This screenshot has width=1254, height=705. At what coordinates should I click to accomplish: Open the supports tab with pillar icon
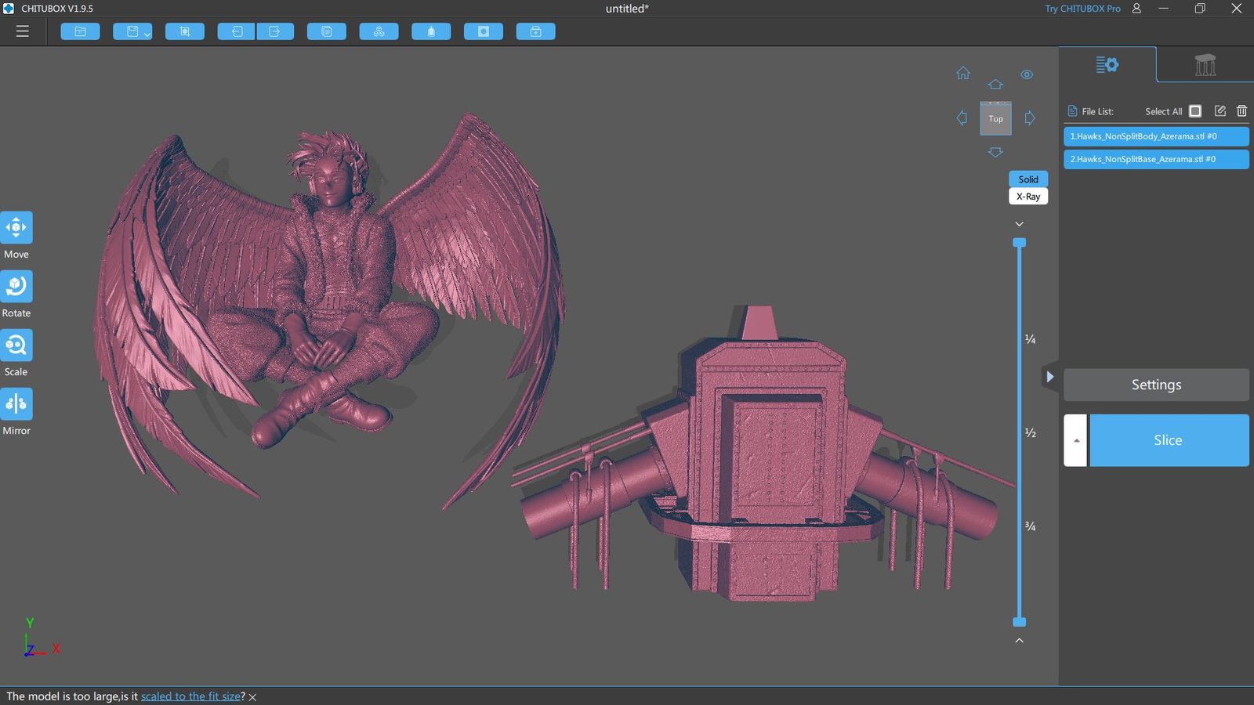[x=1205, y=64]
